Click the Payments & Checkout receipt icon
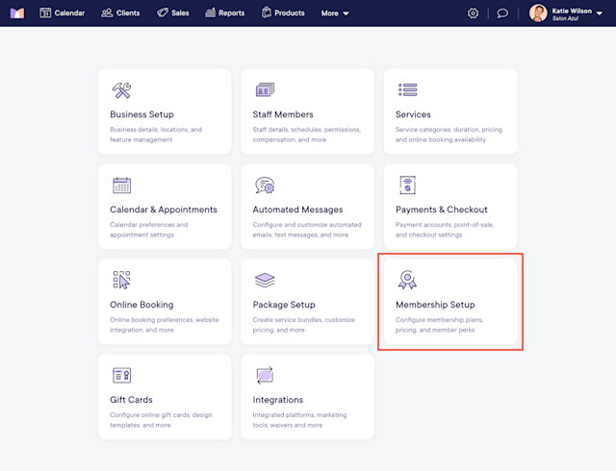Viewport: 616px width, 471px height. click(408, 186)
